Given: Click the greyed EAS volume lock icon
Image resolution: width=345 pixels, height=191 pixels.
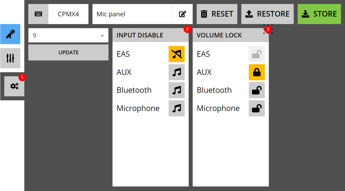Looking at the screenshot, I should coord(257,54).
